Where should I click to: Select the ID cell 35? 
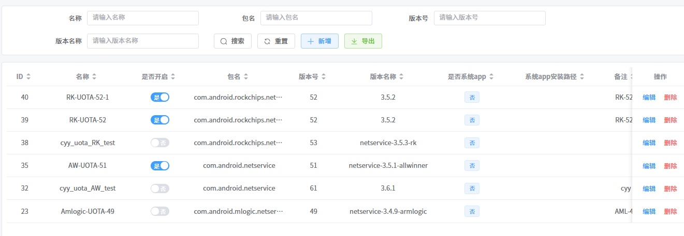pos(24,166)
